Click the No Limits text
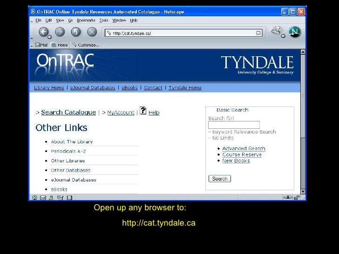The image size is (339, 254). click(223, 138)
